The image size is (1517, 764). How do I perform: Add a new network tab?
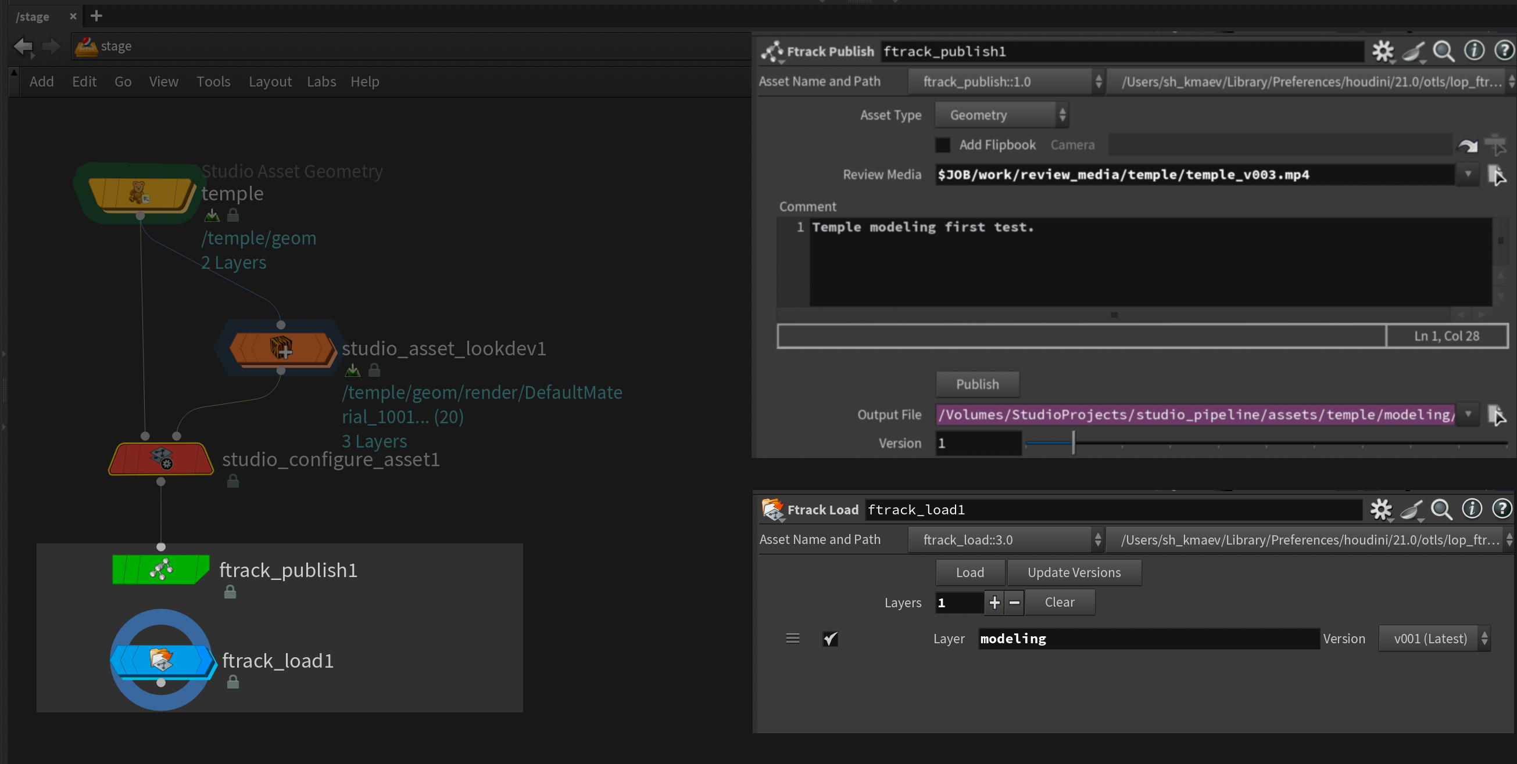(96, 16)
